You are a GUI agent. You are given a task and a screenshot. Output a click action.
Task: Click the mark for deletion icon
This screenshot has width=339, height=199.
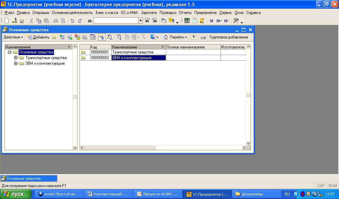click(x=77, y=37)
